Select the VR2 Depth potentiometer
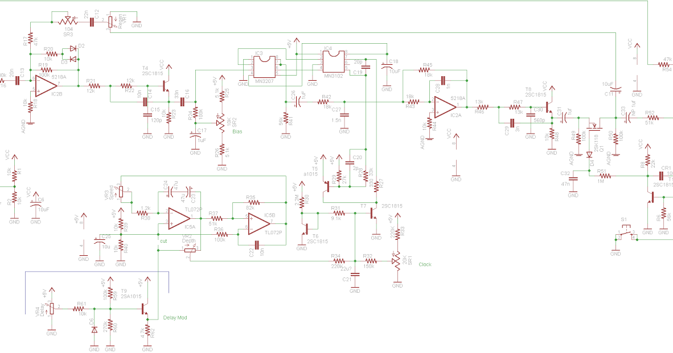 (x=189, y=250)
